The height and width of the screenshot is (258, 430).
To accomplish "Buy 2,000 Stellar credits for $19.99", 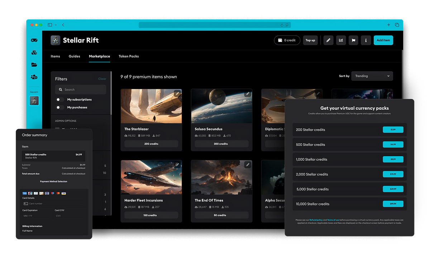I will (x=393, y=174).
